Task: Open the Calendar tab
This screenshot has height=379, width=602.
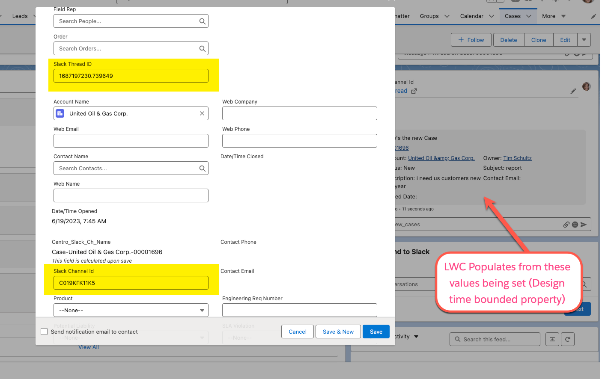Action: click(471, 16)
